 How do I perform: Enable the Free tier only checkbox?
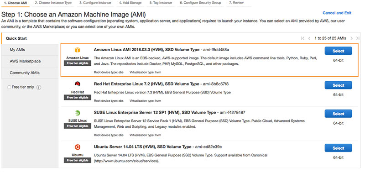point(10,87)
